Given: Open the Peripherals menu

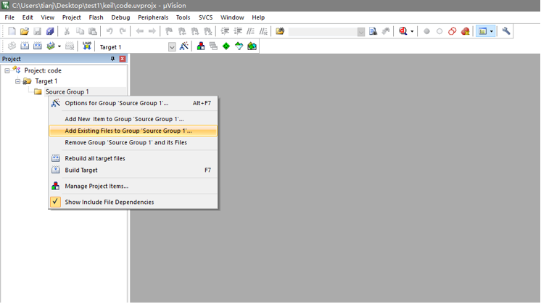Looking at the screenshot, I should click(153, 17).
